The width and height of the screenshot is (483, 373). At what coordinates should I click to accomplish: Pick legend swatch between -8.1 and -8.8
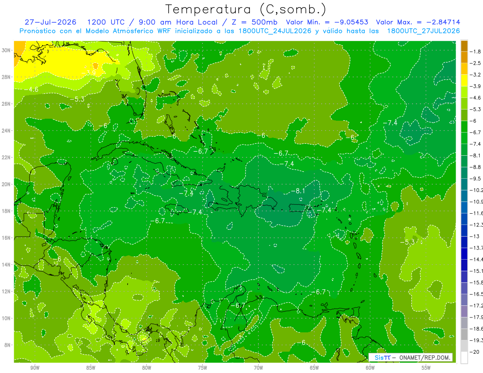click(464, 161)
